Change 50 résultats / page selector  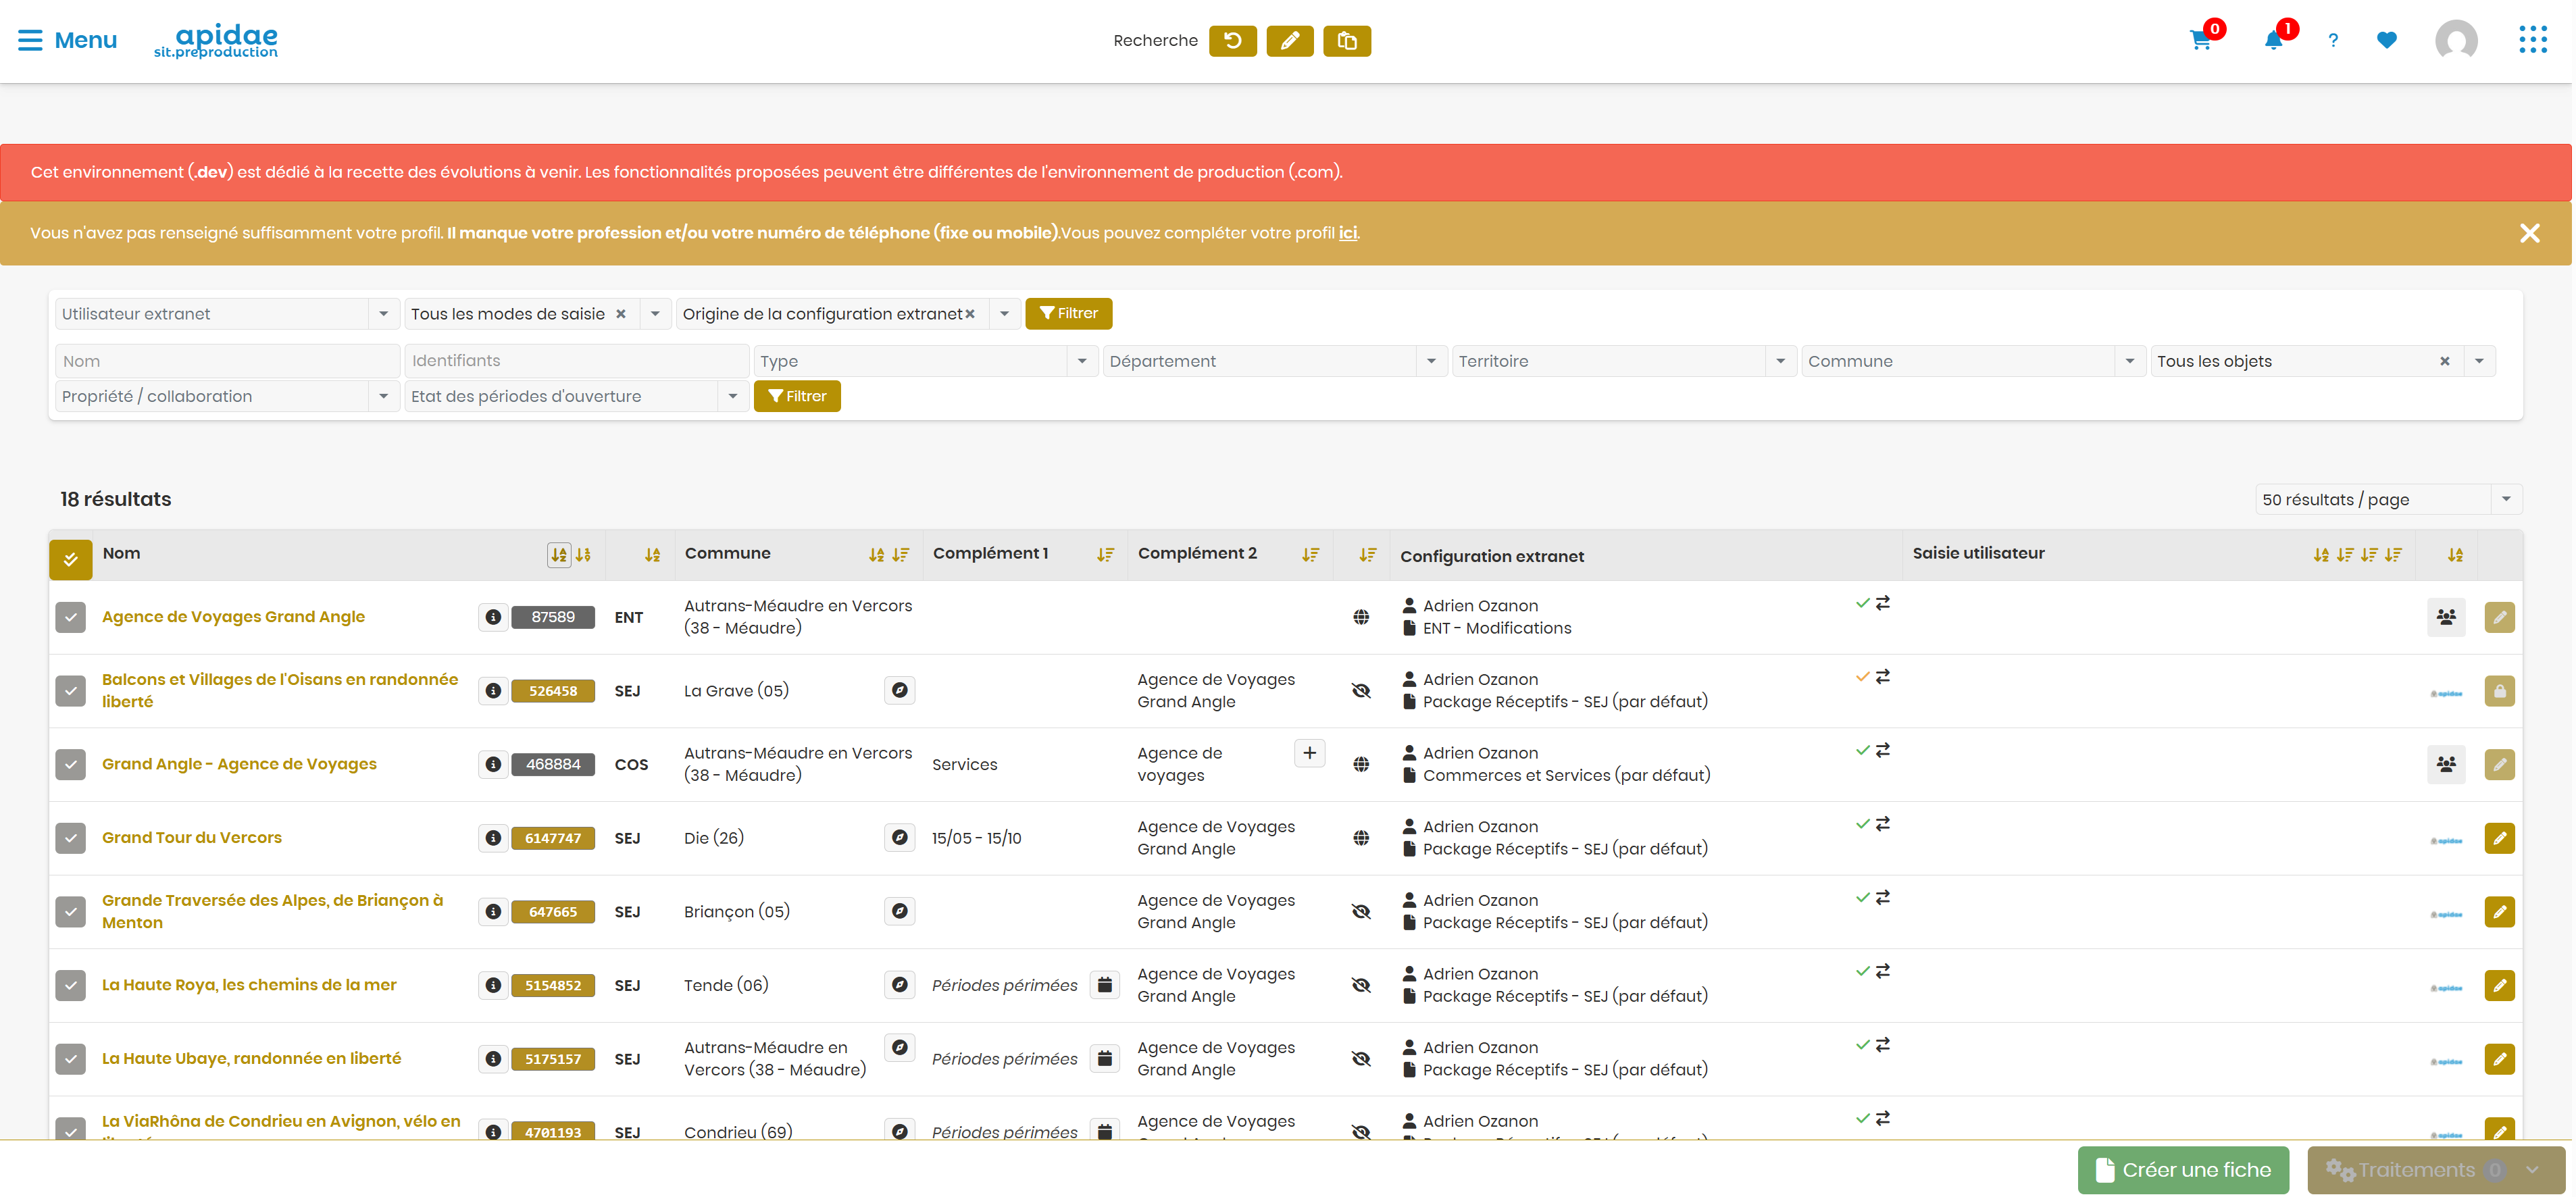(x=2389, y=499)
